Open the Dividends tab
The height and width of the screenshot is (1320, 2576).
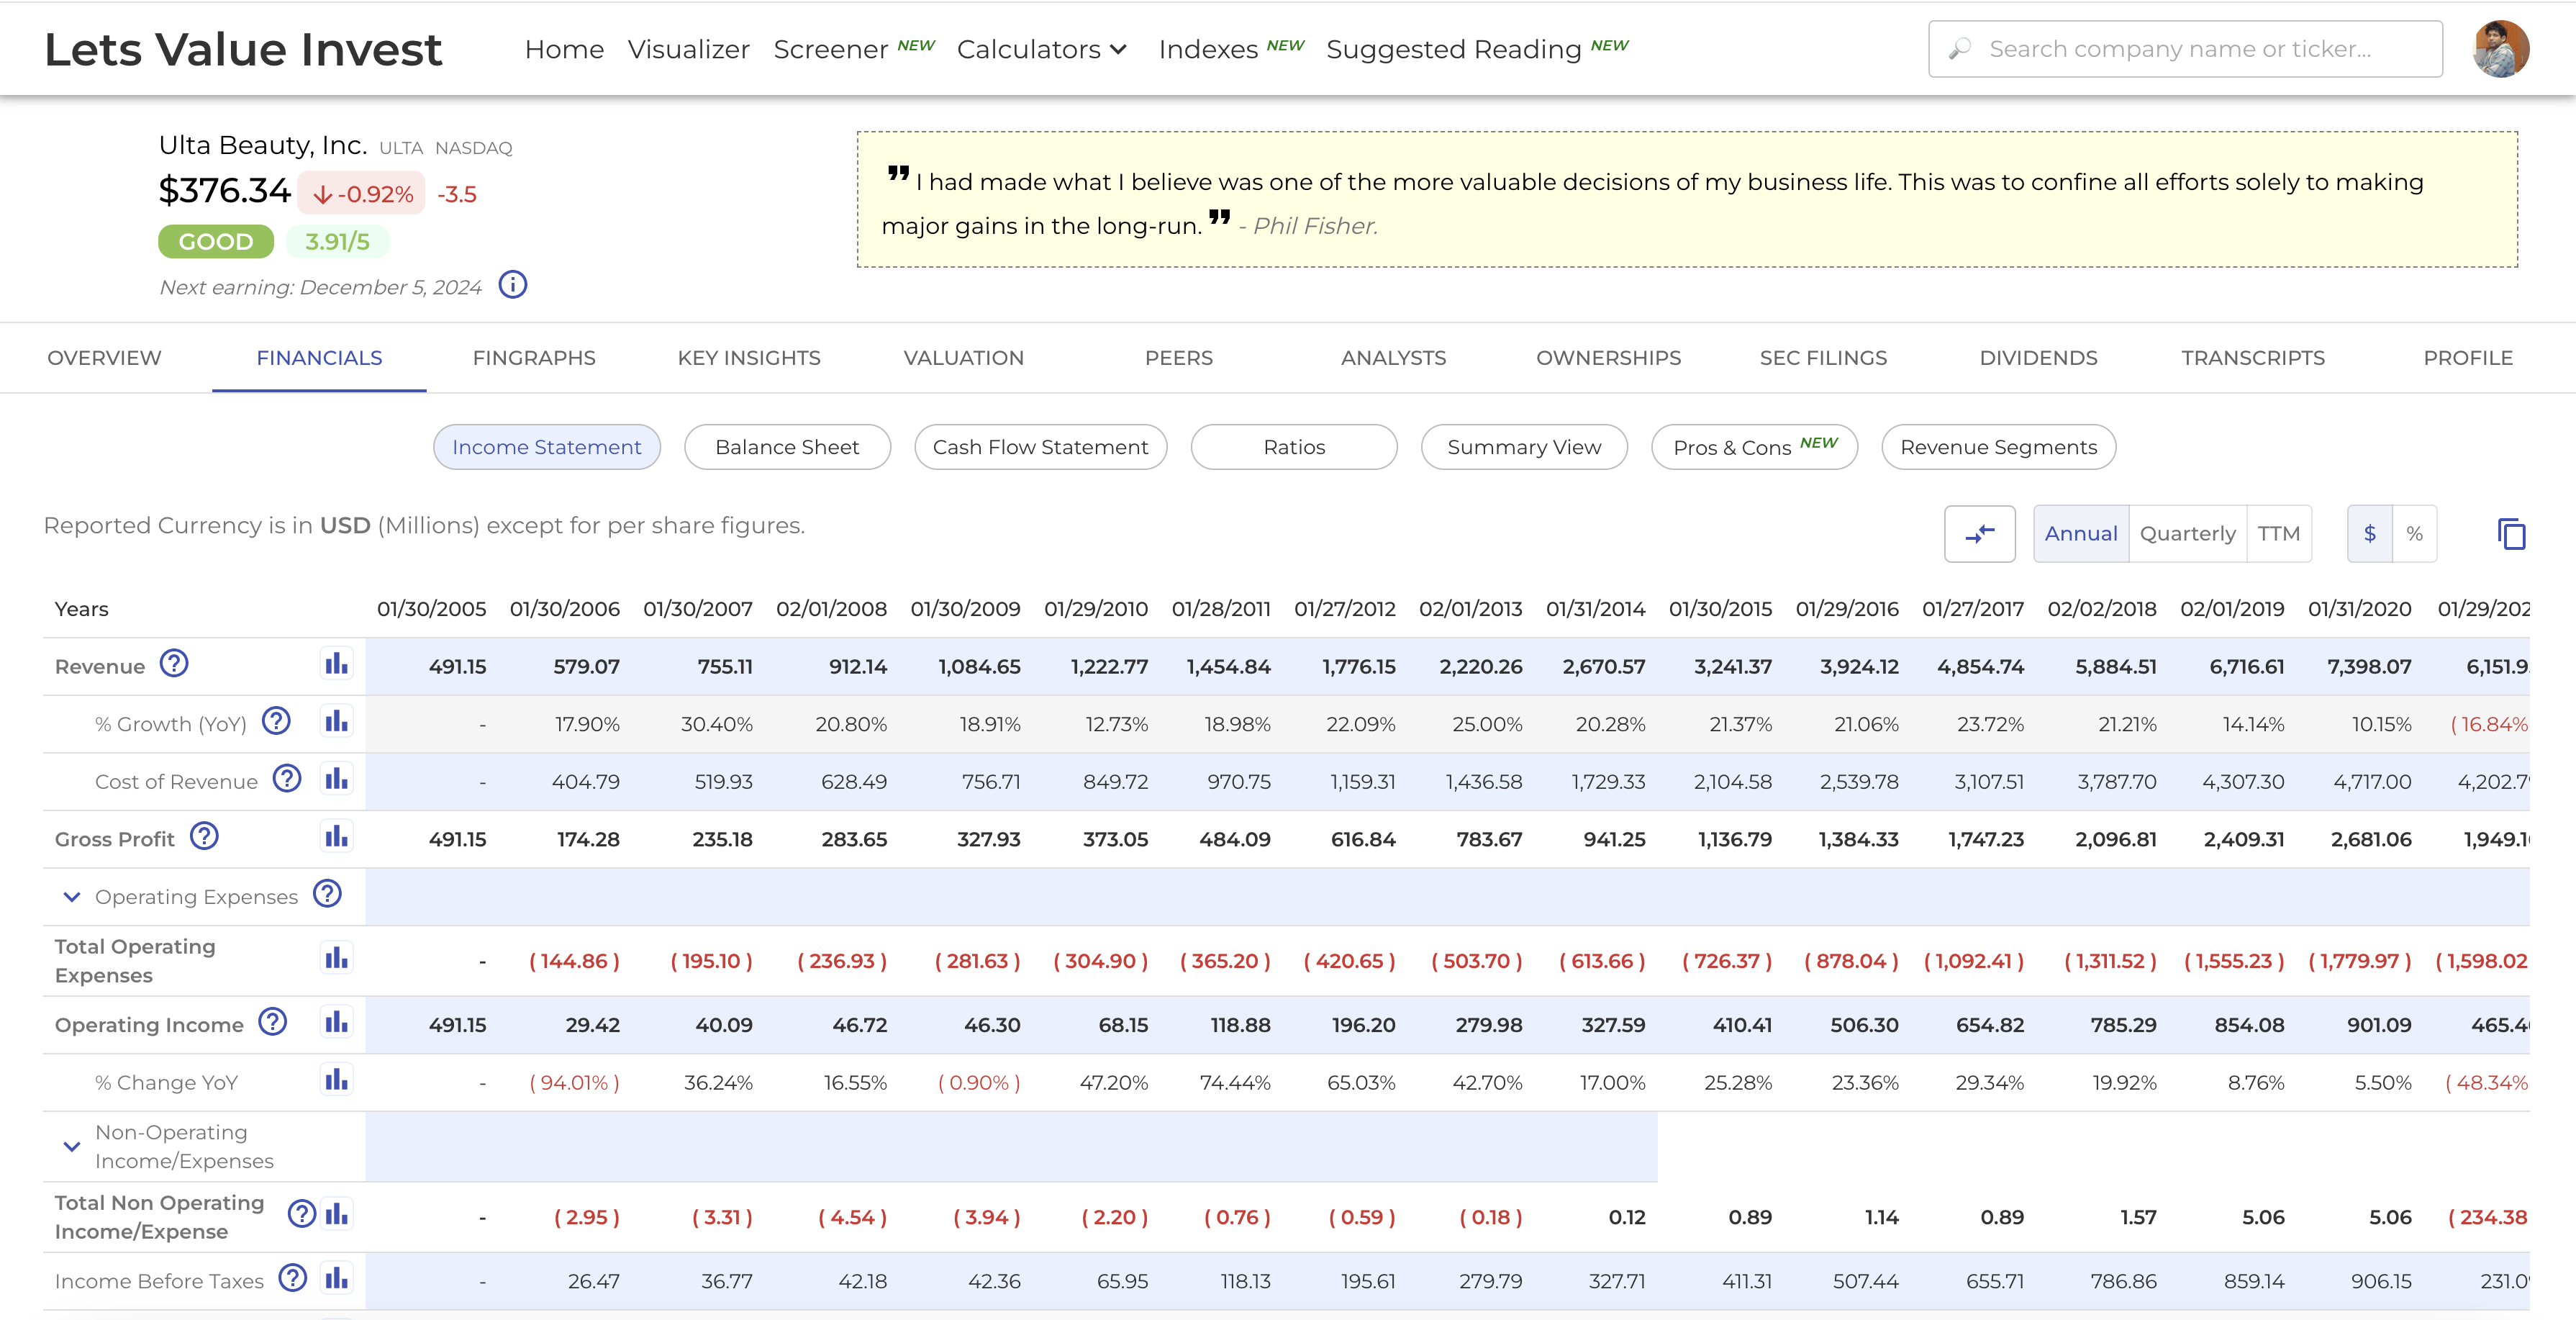[x=2038, y=358]
